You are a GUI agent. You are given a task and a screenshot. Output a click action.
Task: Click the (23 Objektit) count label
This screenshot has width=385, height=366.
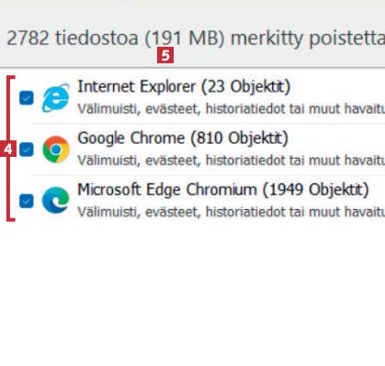pos(245,87)
